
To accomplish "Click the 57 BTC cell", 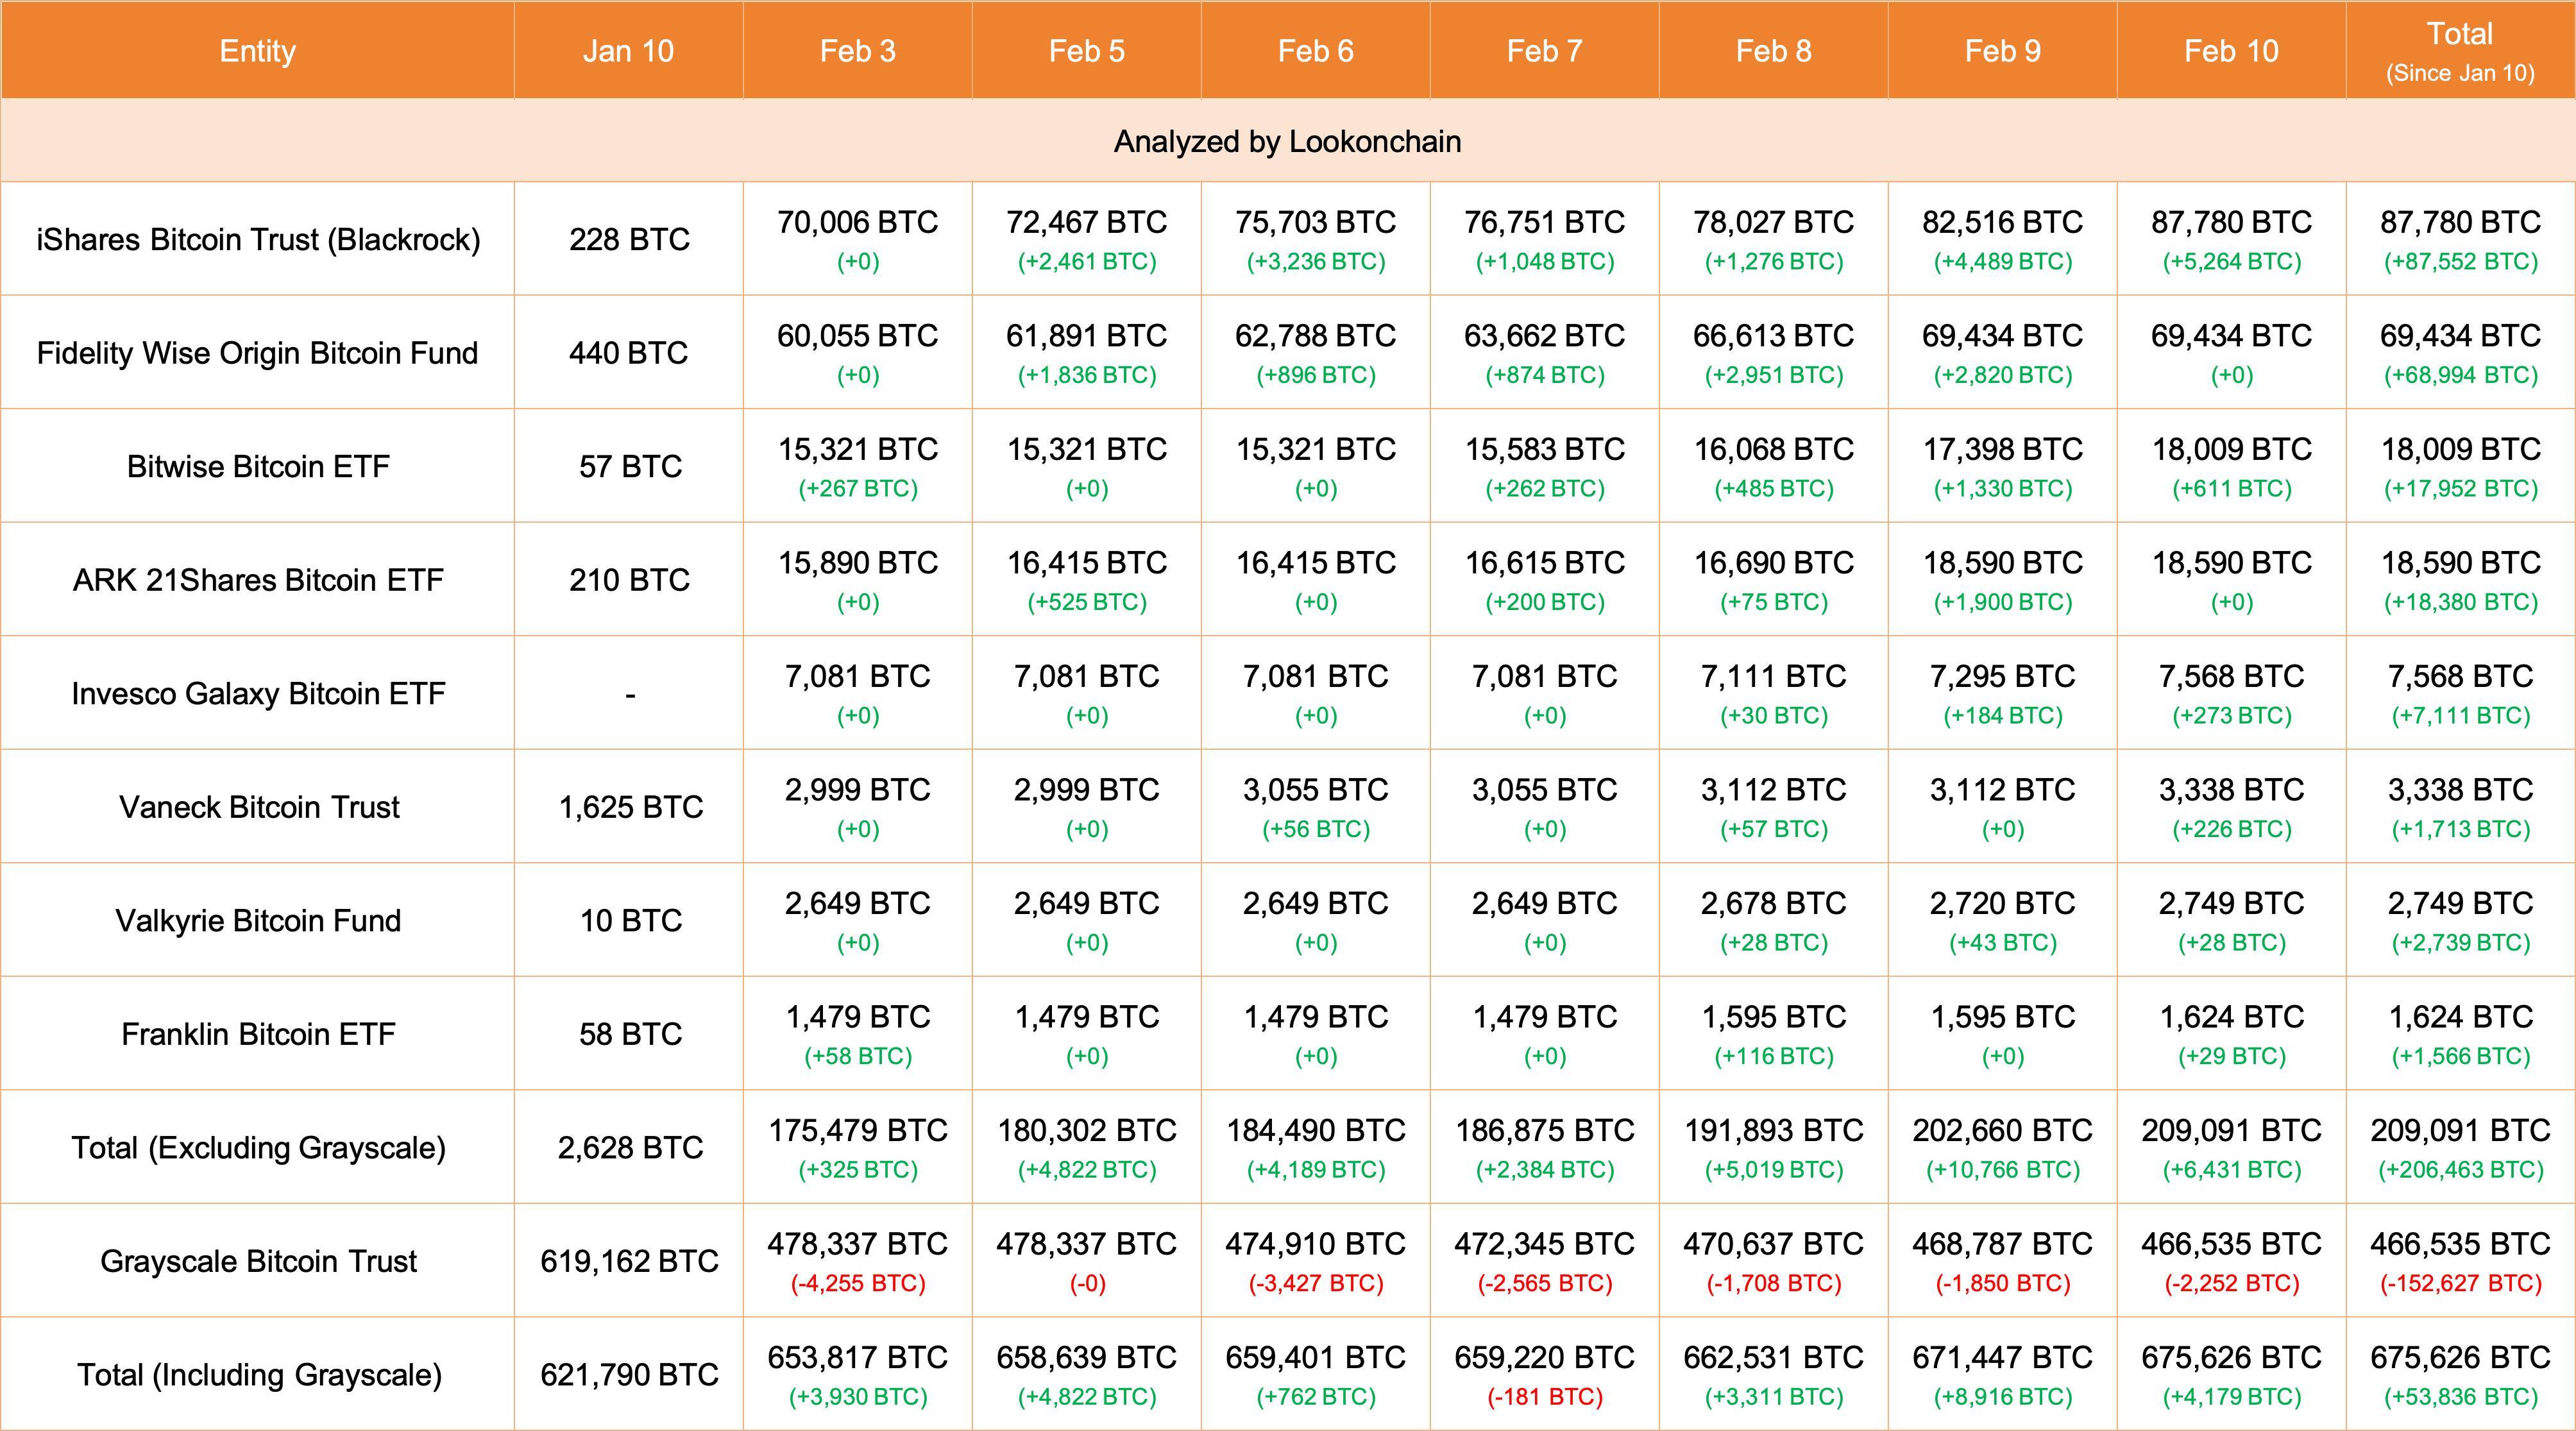I will [630, 467].
